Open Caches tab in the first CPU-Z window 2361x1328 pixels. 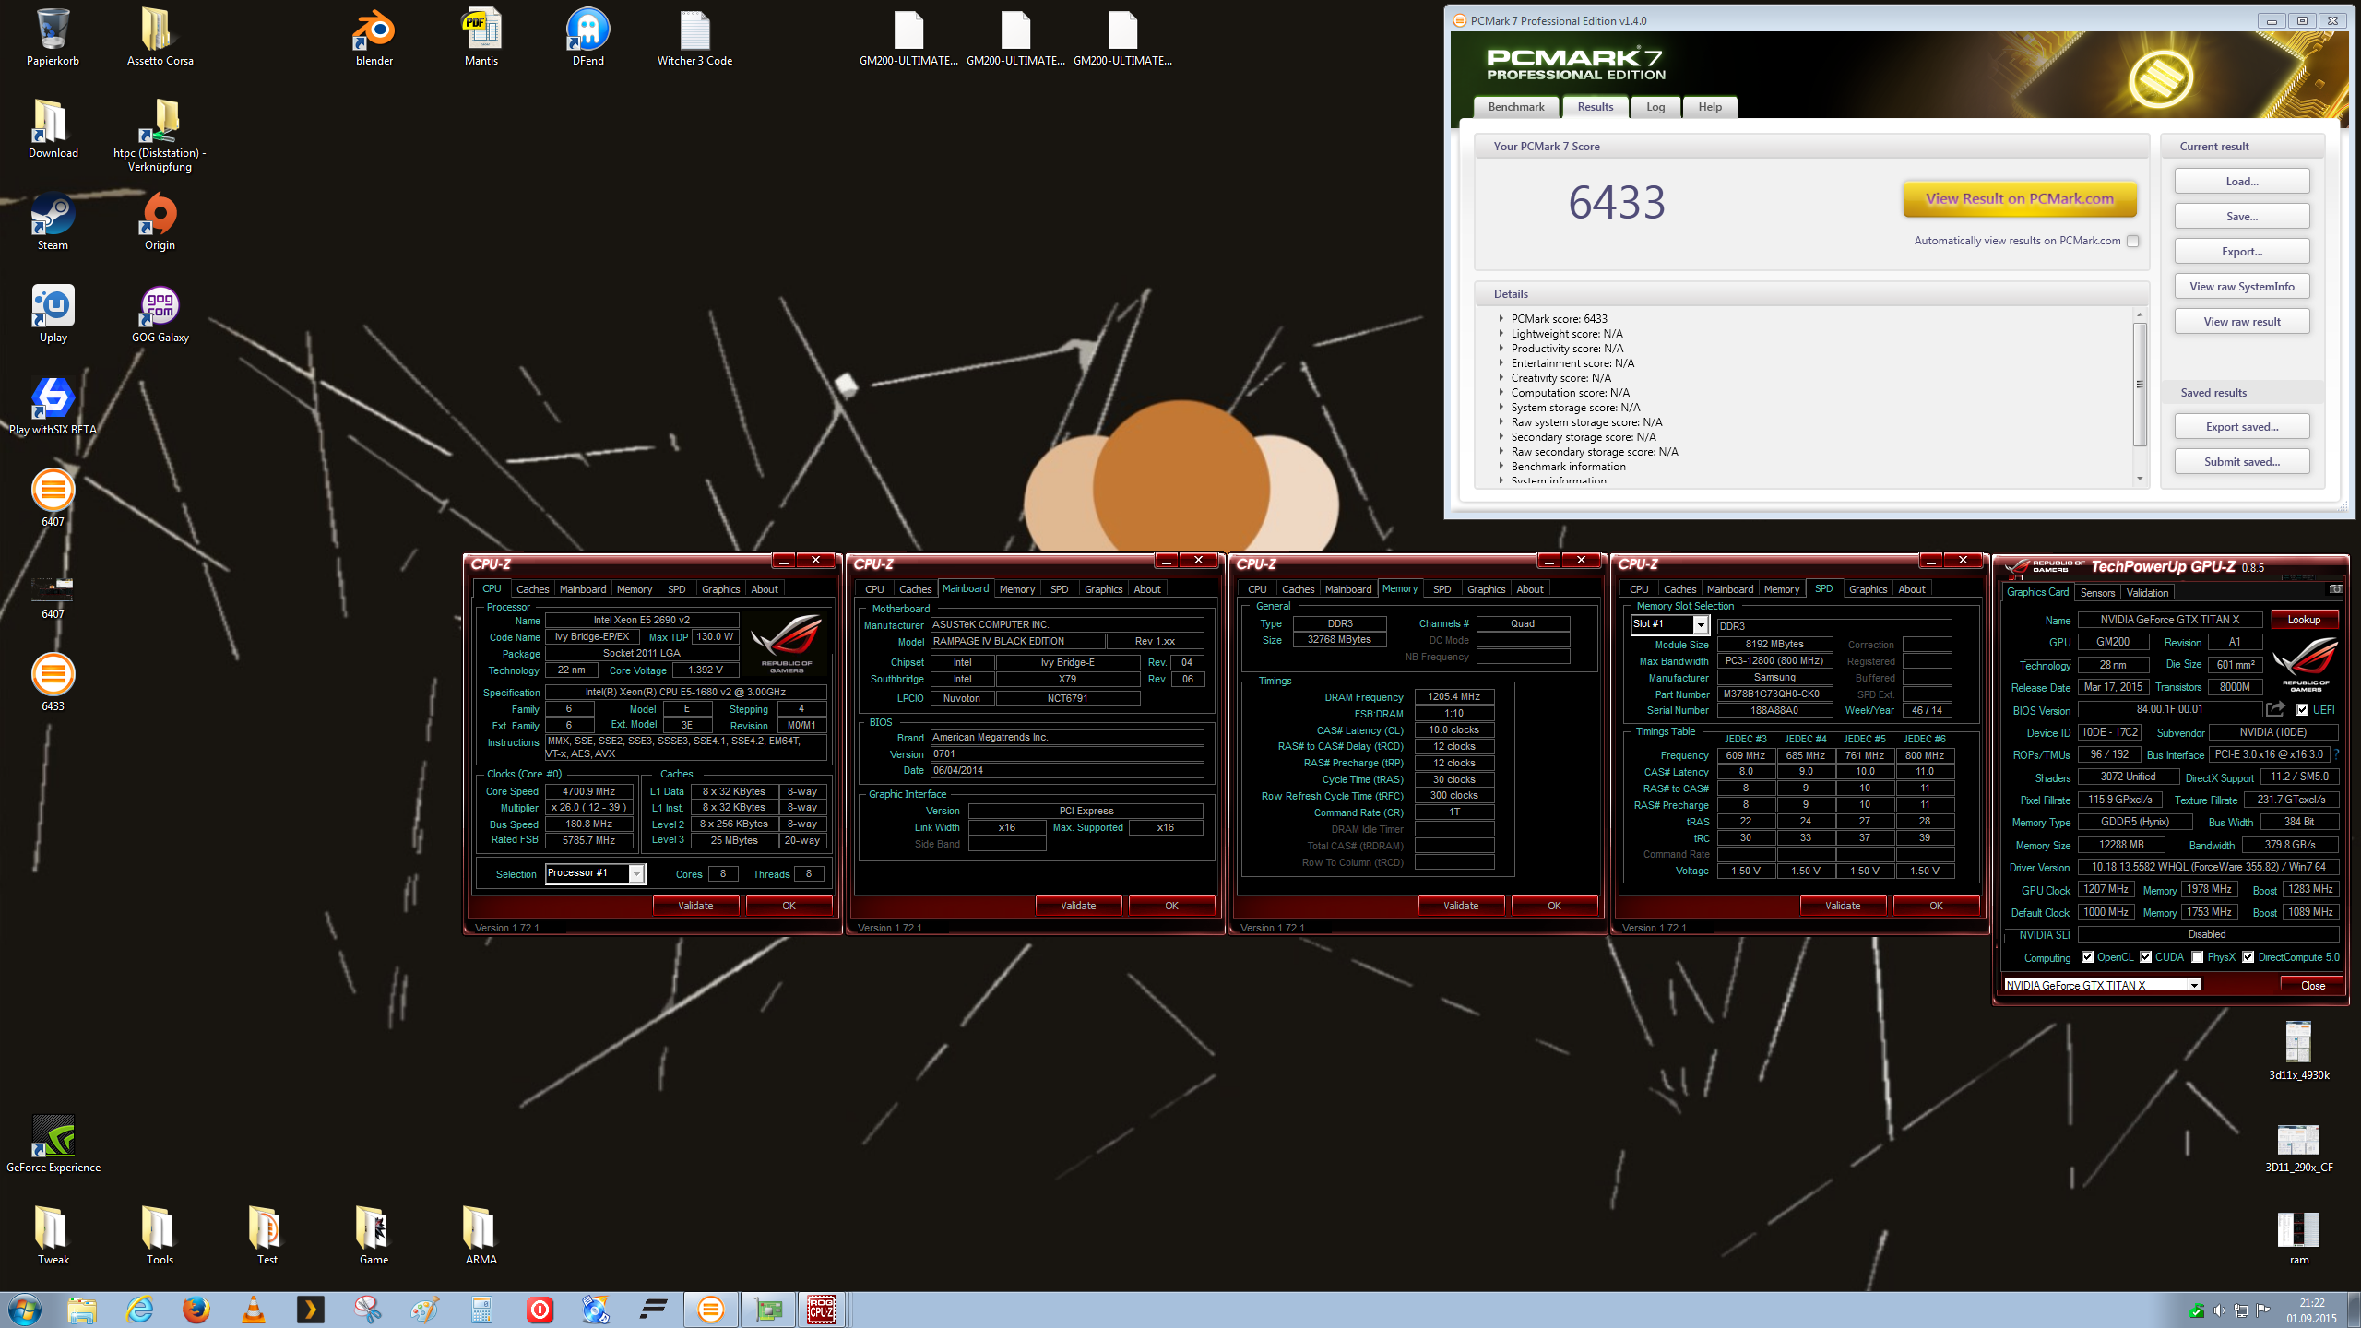(x=532, y=589)
